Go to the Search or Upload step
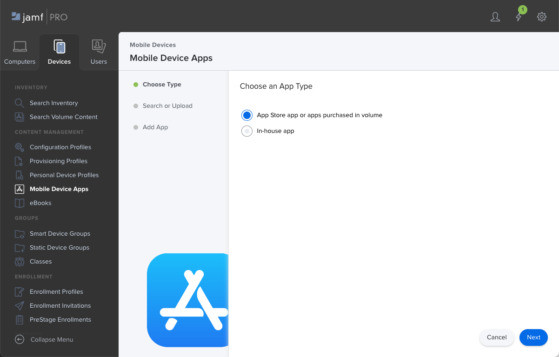Viewport: 559px width, 357px height. (x=167, y=106)
